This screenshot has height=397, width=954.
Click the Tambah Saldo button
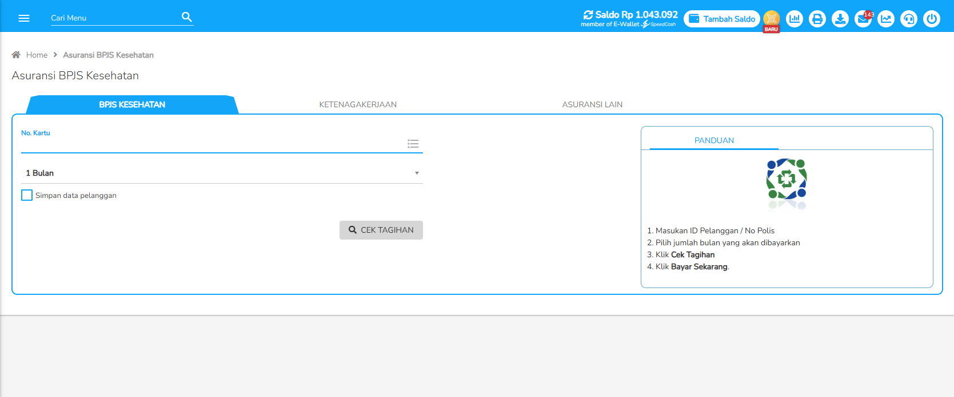click(x=722, y=19)
